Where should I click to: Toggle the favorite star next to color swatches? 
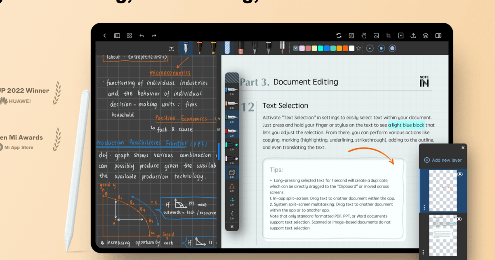click(x=358, y=48)
